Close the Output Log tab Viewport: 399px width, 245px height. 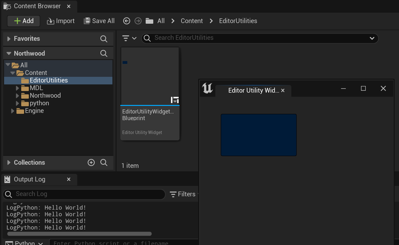[x=69, y=179]
